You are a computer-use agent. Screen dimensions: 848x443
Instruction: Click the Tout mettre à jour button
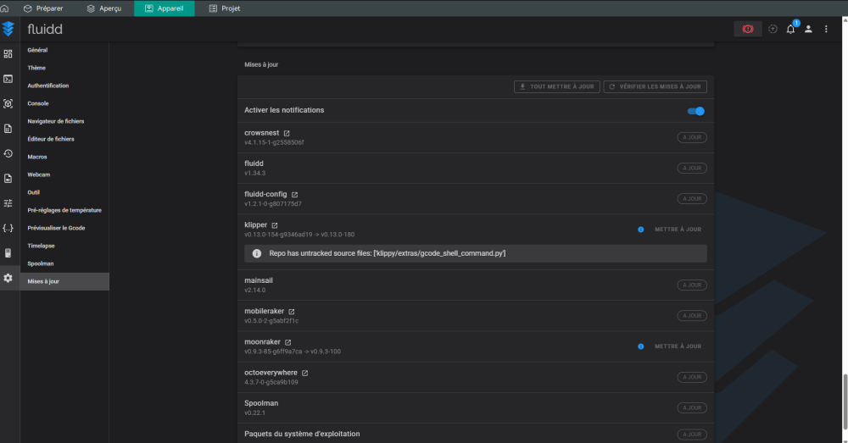pos(556,86)
